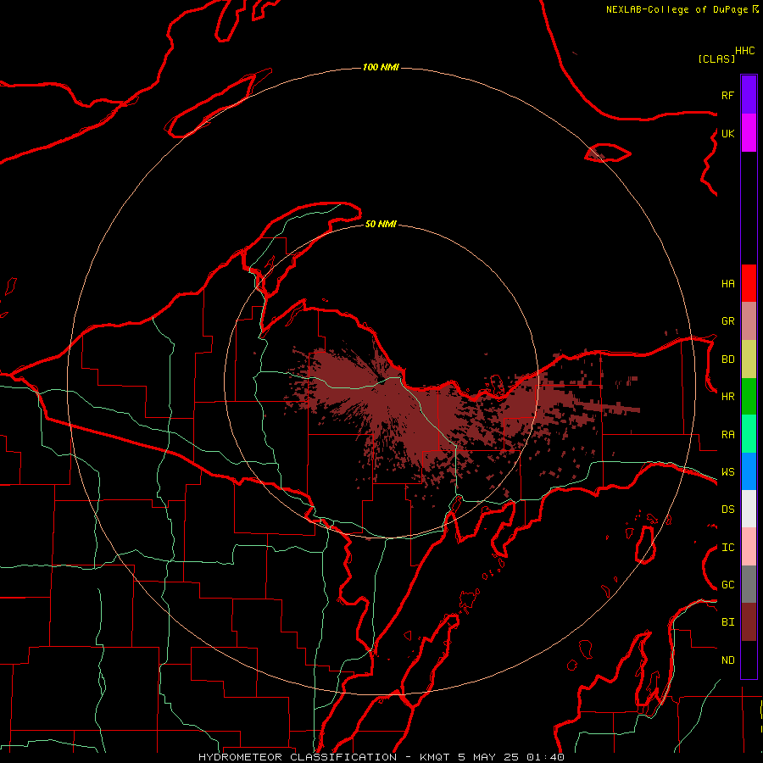Screen dimensions: 763x763
Task: Click the ND legend label
Action: [x=727, y=660]
